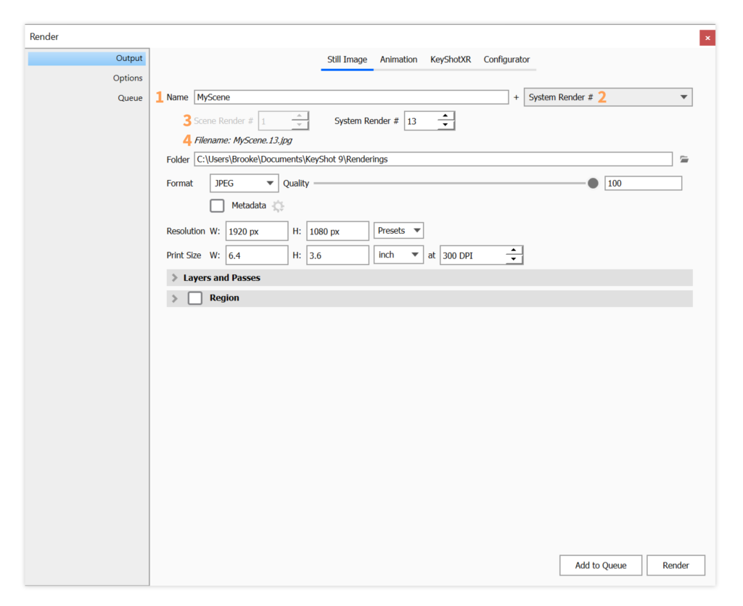Screen dimensions: 743x606
Task: Close the Render dialog window
Action: point(707,38)
